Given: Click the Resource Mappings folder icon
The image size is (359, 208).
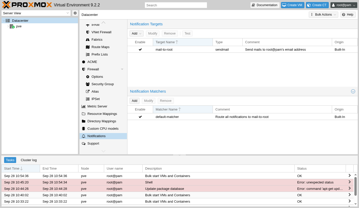Looking at the screenshot, I should click(84, 114).
